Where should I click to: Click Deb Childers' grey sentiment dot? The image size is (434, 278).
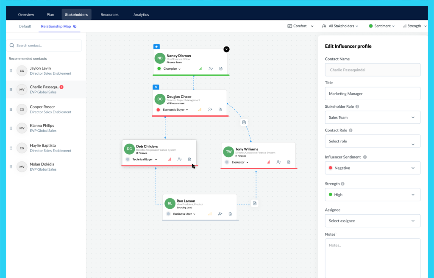point(128,159)
